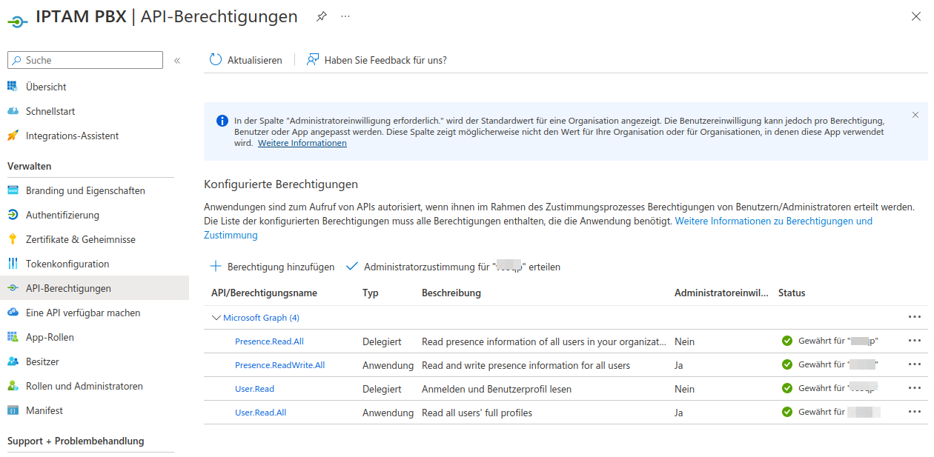Collapse the Microsoft Graph (4) group
The height and width of the screenshot is (457, 934).
(216, 318)
